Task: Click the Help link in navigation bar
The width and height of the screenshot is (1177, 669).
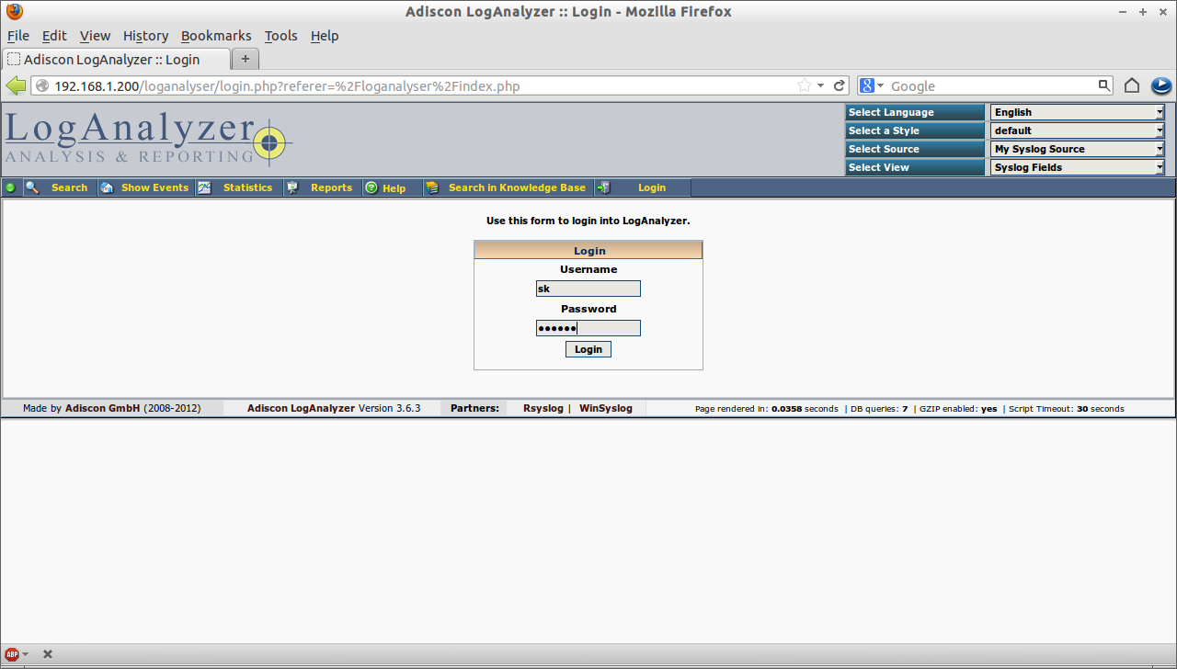Action: 394,188
